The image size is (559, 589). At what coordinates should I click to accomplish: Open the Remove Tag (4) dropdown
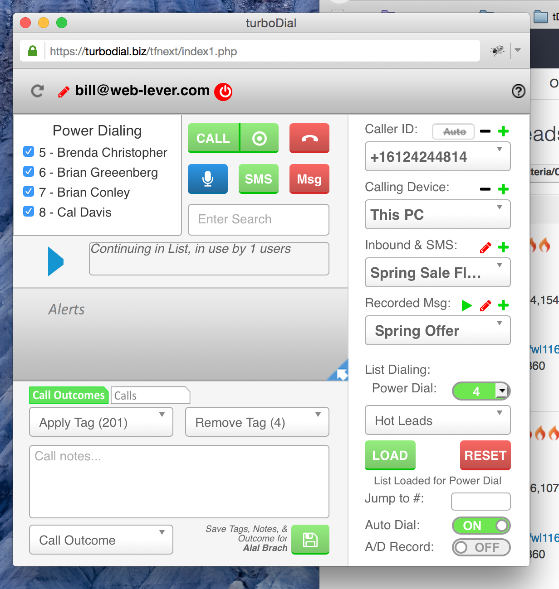point(257,422)
